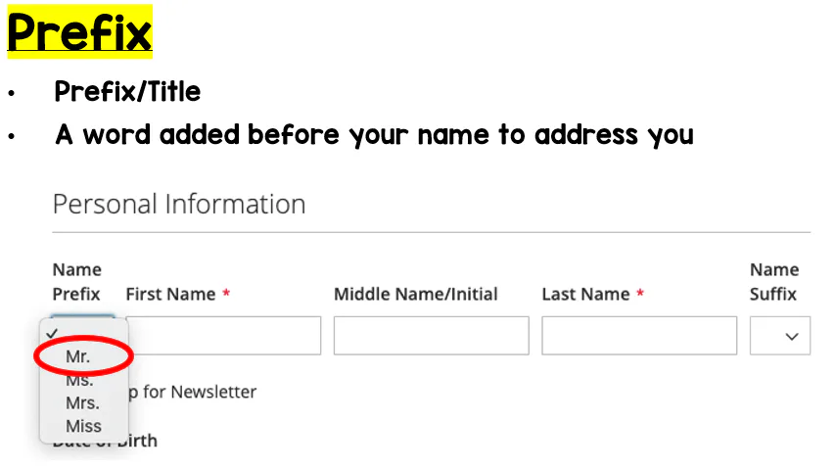Viewport: 835px width, 470px height.
Task: Open the Name Suffix dropdown
Action: (779, 336)
